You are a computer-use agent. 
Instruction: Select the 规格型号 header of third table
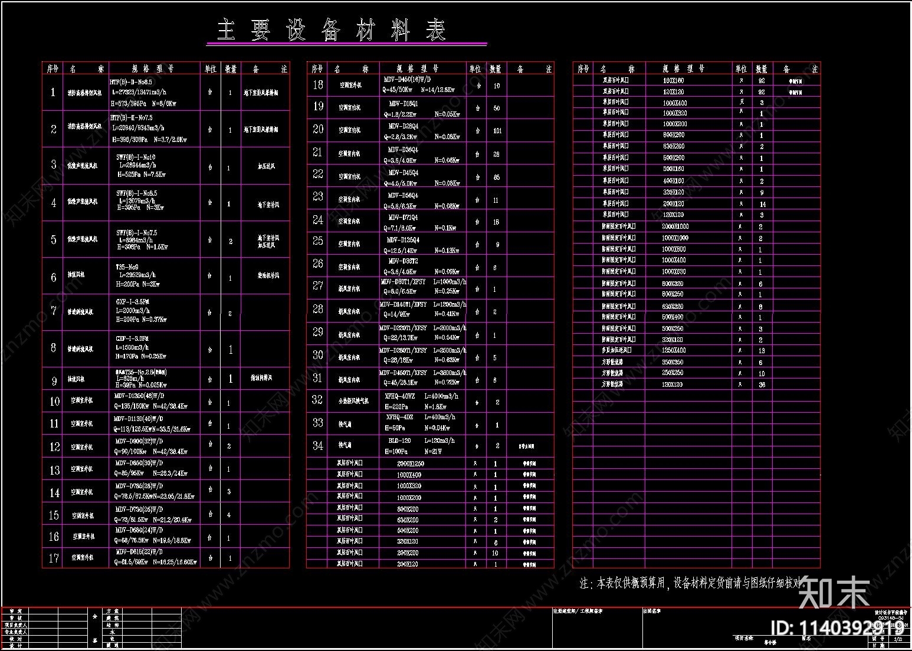(x=684, y=69)
